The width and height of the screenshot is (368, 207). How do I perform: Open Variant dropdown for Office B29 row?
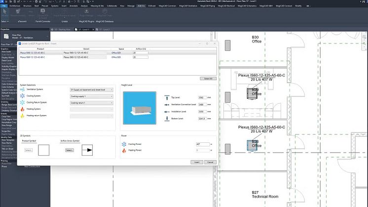tap(84, 53)
